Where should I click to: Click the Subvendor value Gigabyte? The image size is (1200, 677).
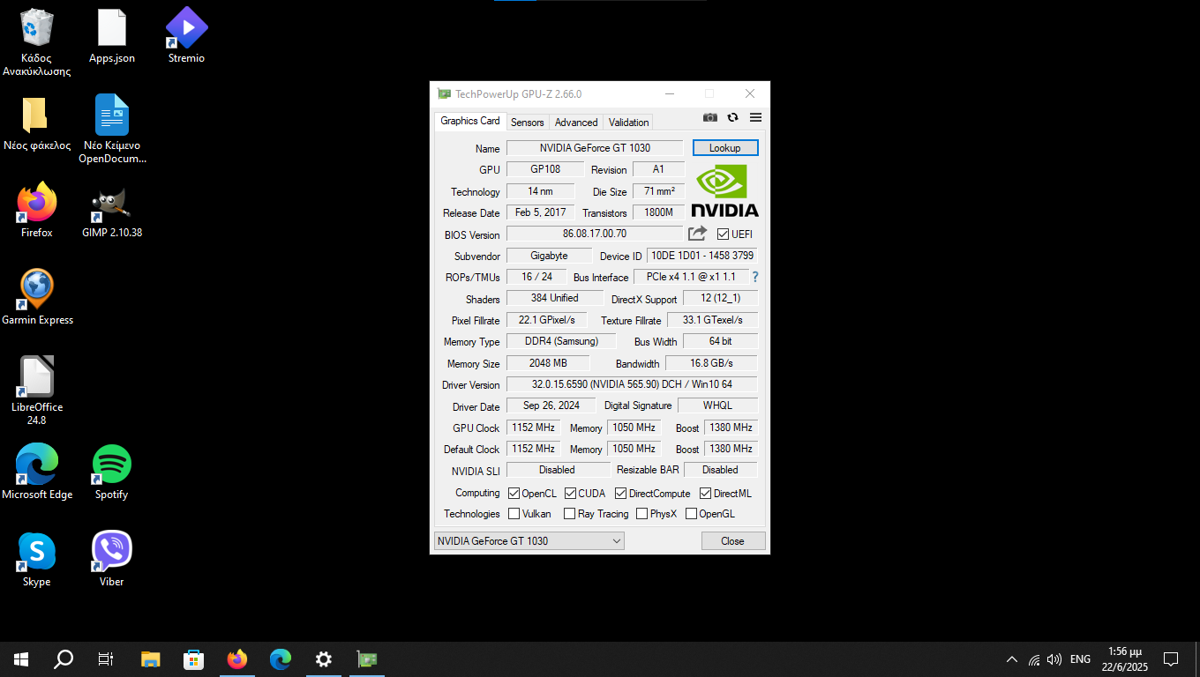pyautogui.click(x=549, y=256)
